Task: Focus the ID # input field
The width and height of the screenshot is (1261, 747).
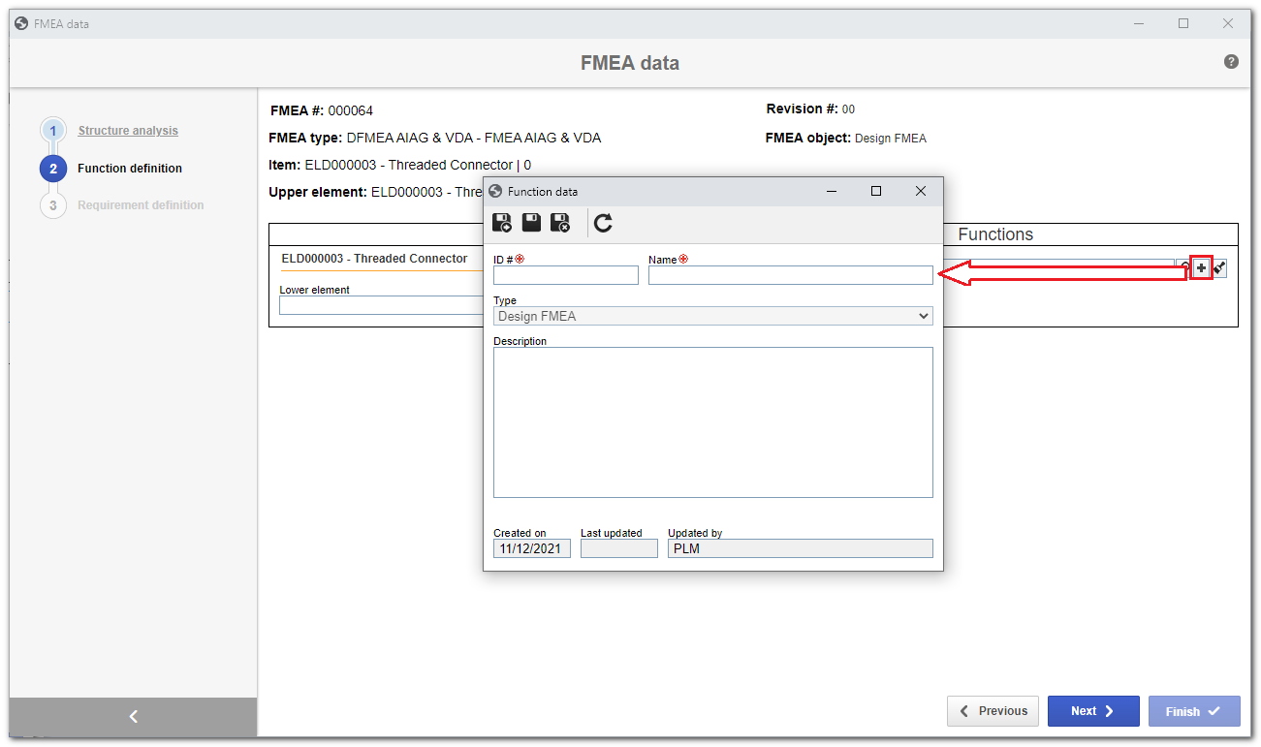Action: (x=566, y=275)
